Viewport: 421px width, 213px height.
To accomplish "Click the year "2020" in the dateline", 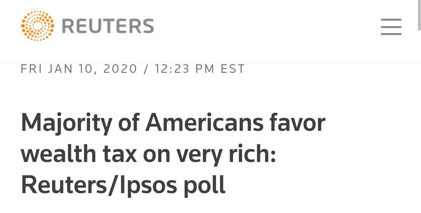I will [120, 69].
